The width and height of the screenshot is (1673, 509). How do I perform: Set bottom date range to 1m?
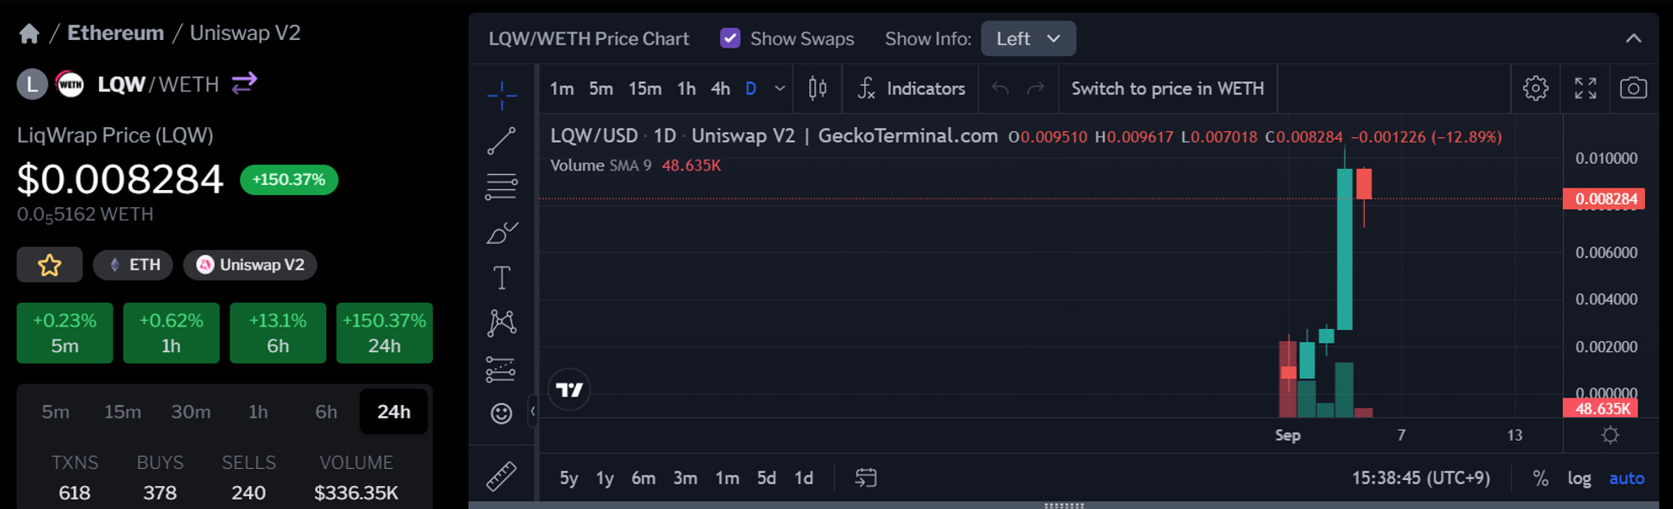727,478
